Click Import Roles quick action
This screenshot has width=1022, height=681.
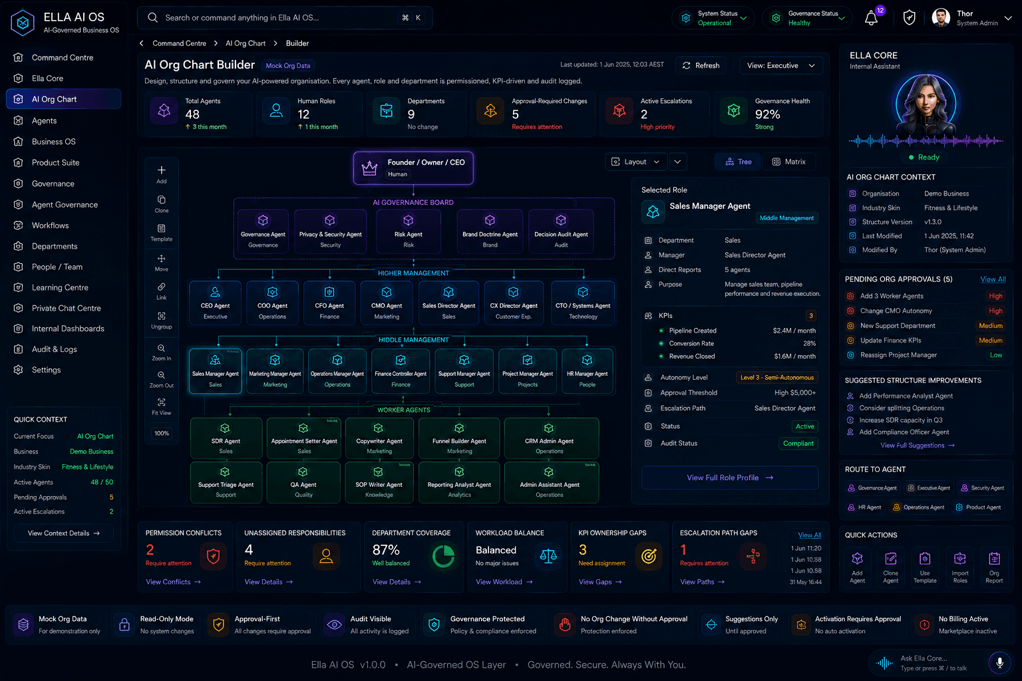[x=959, y=567]
